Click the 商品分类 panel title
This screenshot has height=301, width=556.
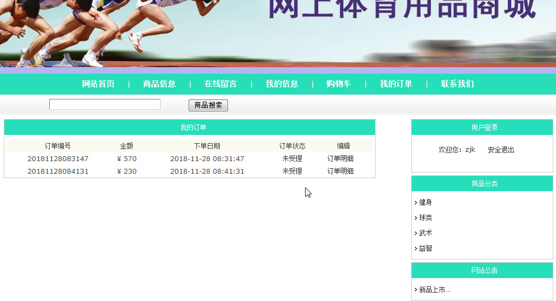(484, 184)
